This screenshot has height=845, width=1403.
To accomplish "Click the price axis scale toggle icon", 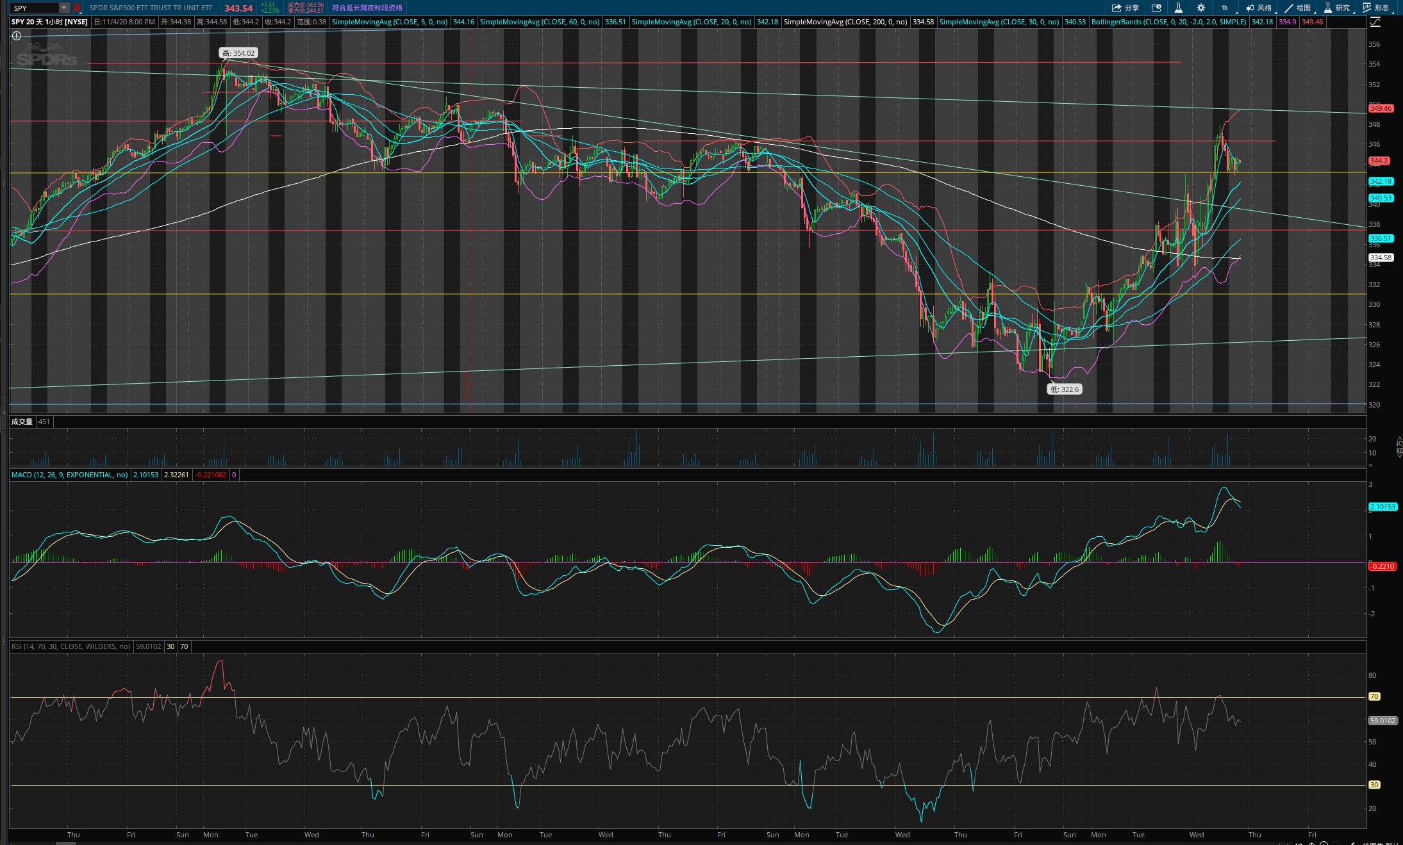I will tap(1375, 22).
